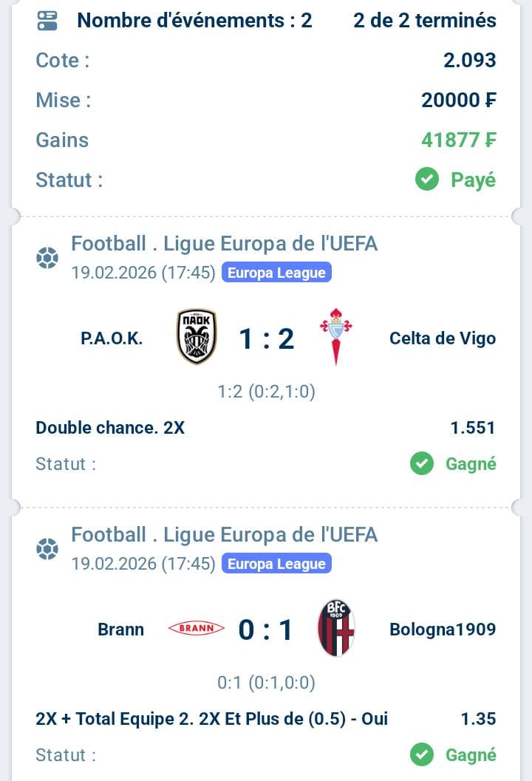This screenshot has width=532, height=781.
Task: Click the Europa League tag under the PAOK header
Action: pos(276,273)
